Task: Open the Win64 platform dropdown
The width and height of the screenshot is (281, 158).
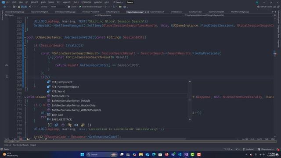Action: pyautogui.click(x=58, y=7)
